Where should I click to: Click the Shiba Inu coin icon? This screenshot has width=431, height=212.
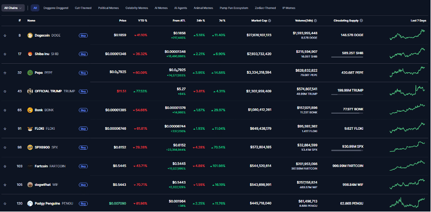coord(30,54)
